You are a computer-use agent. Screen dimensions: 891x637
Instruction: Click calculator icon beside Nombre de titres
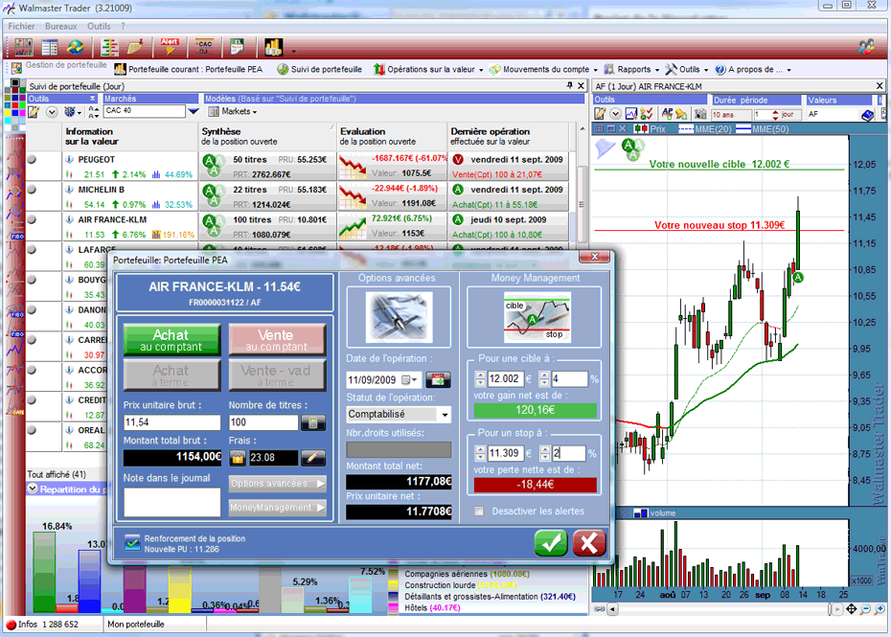pos(313,422)
